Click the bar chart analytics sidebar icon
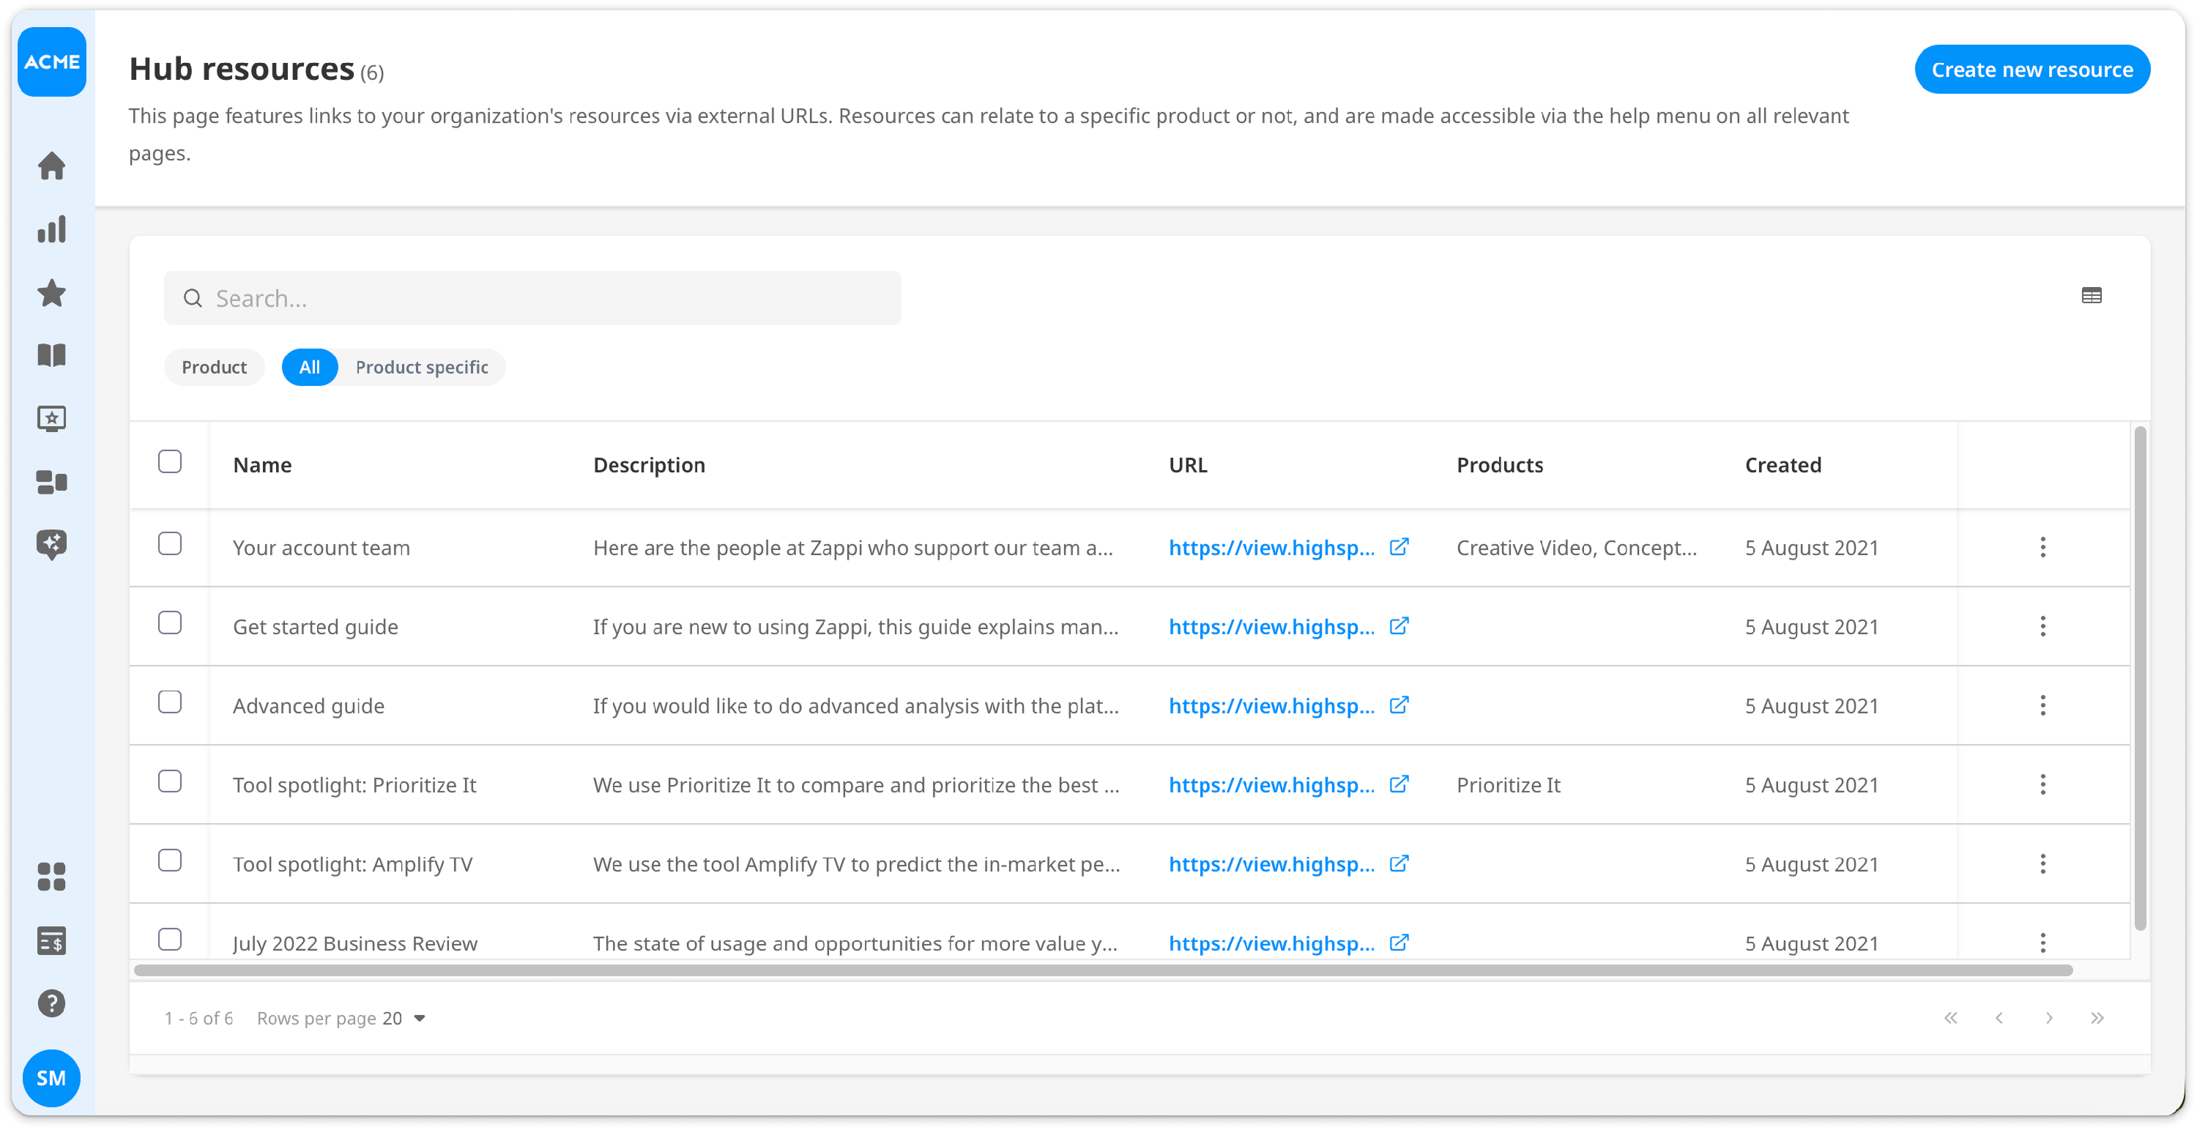 point(51,229)
